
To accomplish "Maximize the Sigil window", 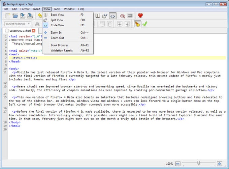I will 216,4.
